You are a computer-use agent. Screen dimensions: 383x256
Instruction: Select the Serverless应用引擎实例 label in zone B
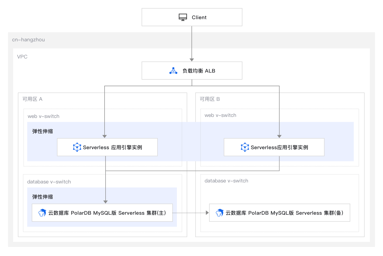pyautogui.click(x=279, y=147)
